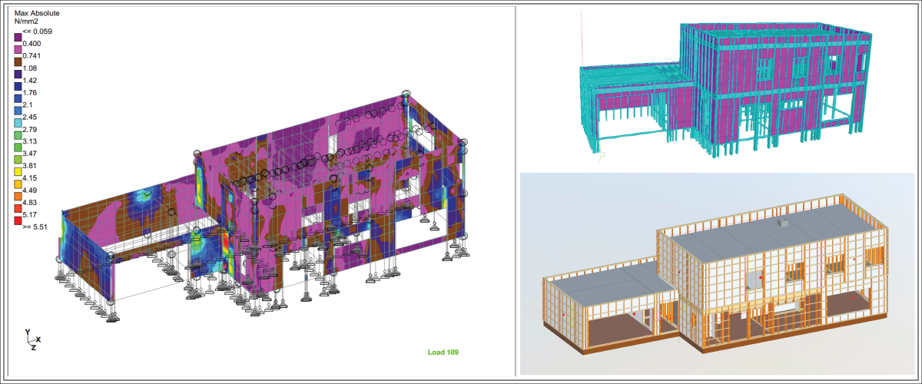
Task: Click the purple <= 0.059 legend swatch
Action: 18,36
